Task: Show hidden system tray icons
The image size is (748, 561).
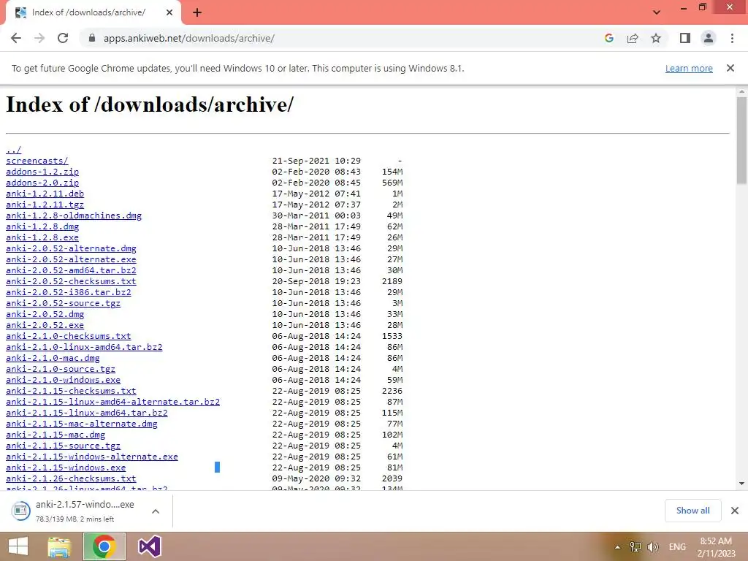Action: tap(617, 547)
